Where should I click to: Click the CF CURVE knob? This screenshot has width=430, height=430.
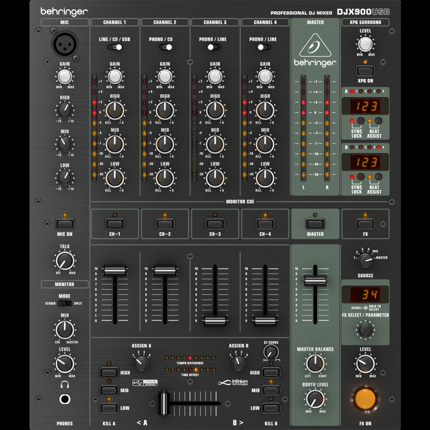pos(271,351)
